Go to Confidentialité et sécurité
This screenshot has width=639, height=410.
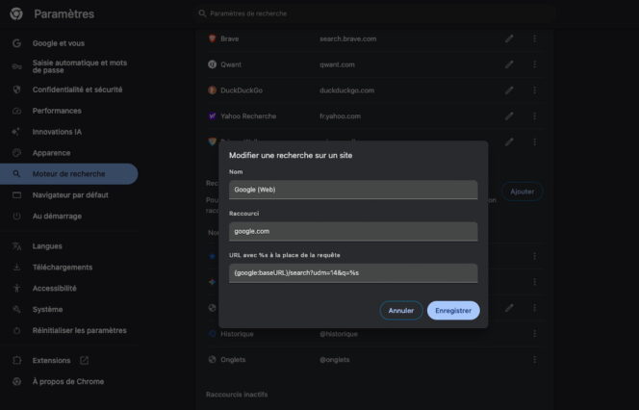(77, 90)
